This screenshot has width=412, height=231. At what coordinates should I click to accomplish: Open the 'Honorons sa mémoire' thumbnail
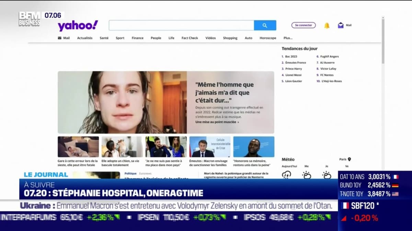254,147
